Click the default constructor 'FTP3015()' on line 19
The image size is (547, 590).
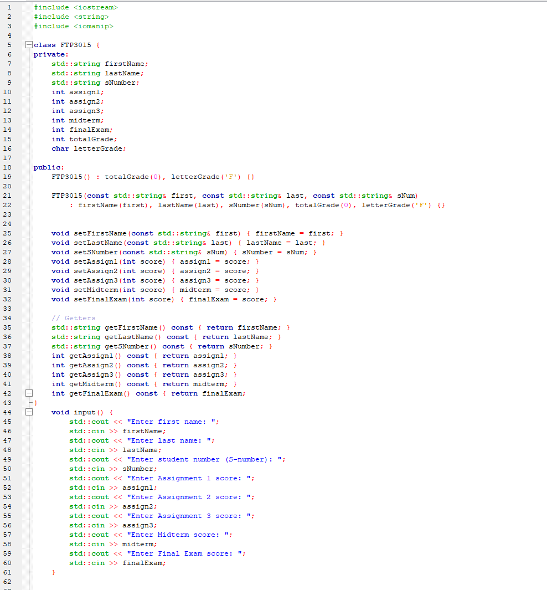(x=71, y=177)
